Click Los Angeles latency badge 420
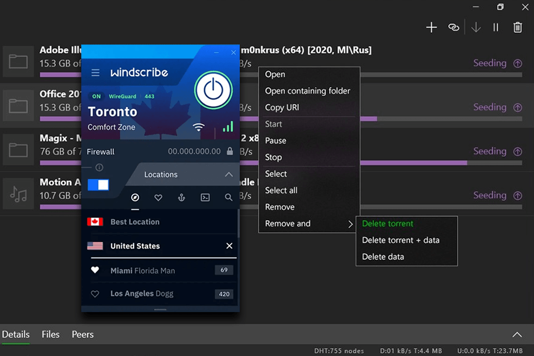 point(224,294)
